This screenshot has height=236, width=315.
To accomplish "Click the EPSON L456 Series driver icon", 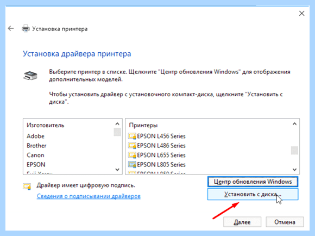I will click(132, 136).
